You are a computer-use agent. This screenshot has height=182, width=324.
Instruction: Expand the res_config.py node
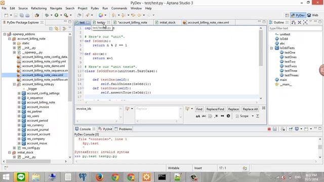click(x=14, y=148)
